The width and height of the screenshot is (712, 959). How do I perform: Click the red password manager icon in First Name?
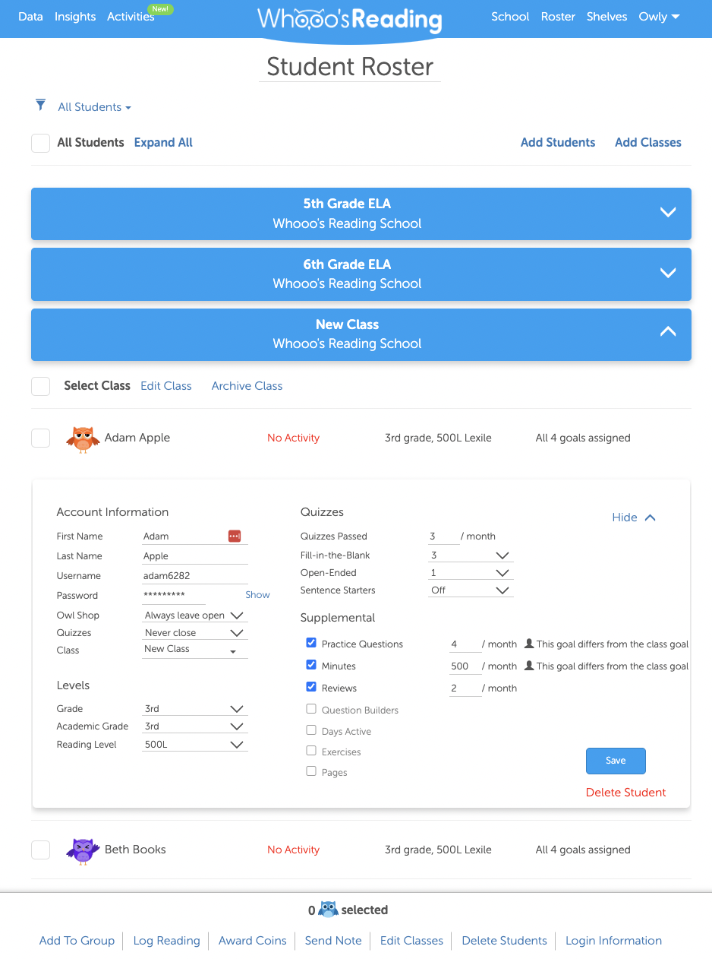235,536
